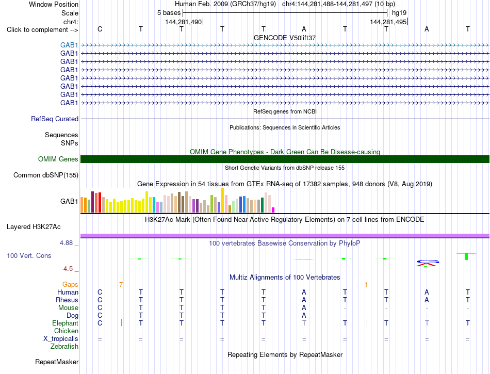Image resolution: width=490 pixels, height=374 pixels.
Task: Select the Dog alignment row label
Action: tap(73, 316)
